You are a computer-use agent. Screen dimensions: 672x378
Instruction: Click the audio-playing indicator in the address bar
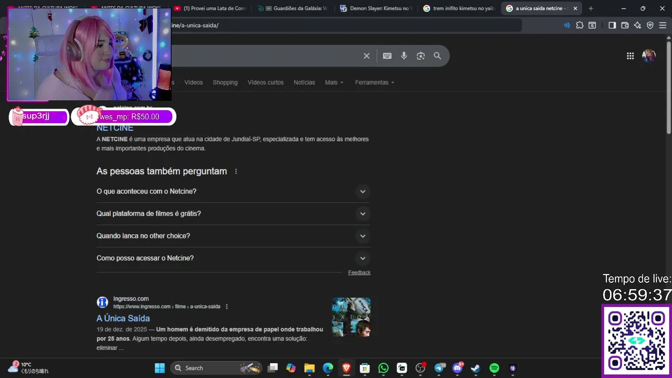tap(566, 25)
